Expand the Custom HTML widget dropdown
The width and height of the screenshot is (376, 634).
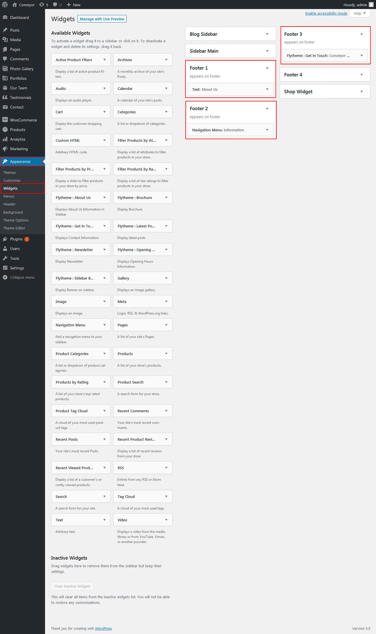[104, 140]
